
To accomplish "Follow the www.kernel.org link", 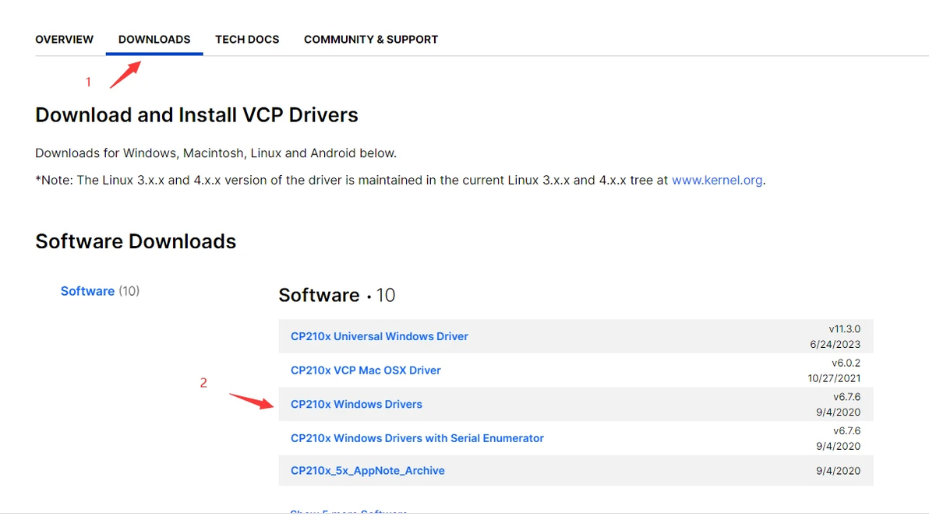I will click(717, 180).
